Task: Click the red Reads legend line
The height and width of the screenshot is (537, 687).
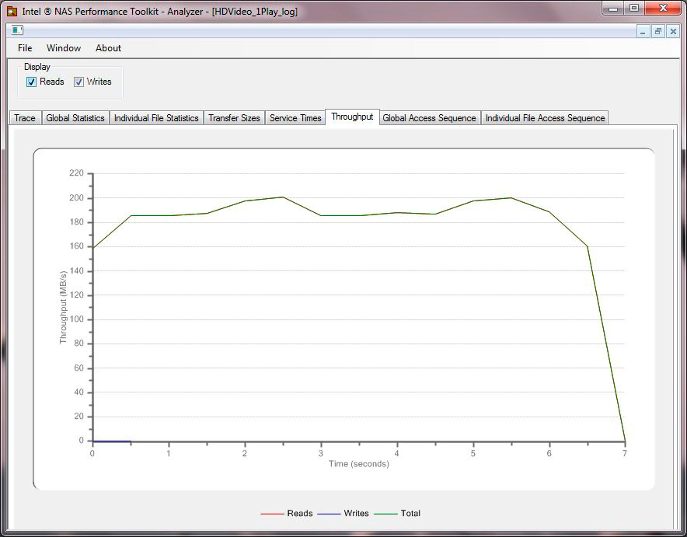Action: tap(272, 514)
